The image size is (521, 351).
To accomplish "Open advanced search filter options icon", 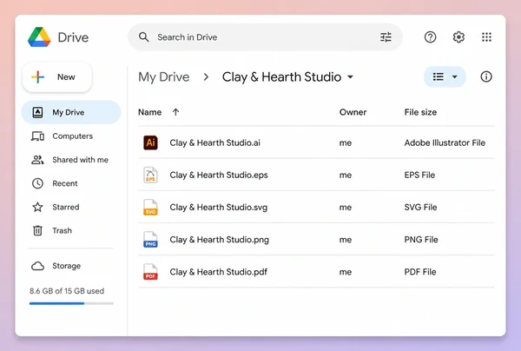I will coord(386,36).
